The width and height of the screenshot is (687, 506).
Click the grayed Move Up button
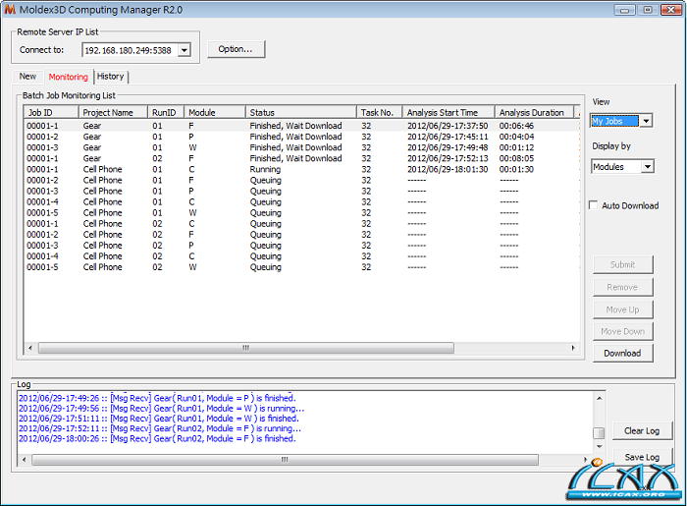coord(622,309)
